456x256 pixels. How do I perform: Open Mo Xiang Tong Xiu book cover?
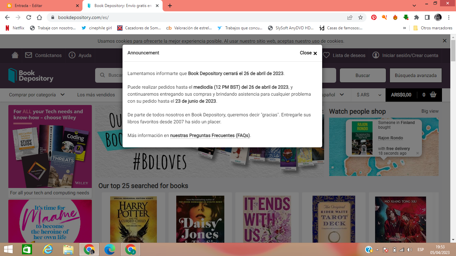tap(401, 219)
